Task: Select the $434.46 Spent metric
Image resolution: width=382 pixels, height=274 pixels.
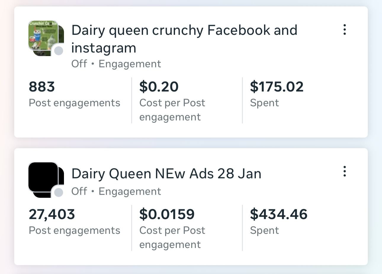Action: point(279,214)
